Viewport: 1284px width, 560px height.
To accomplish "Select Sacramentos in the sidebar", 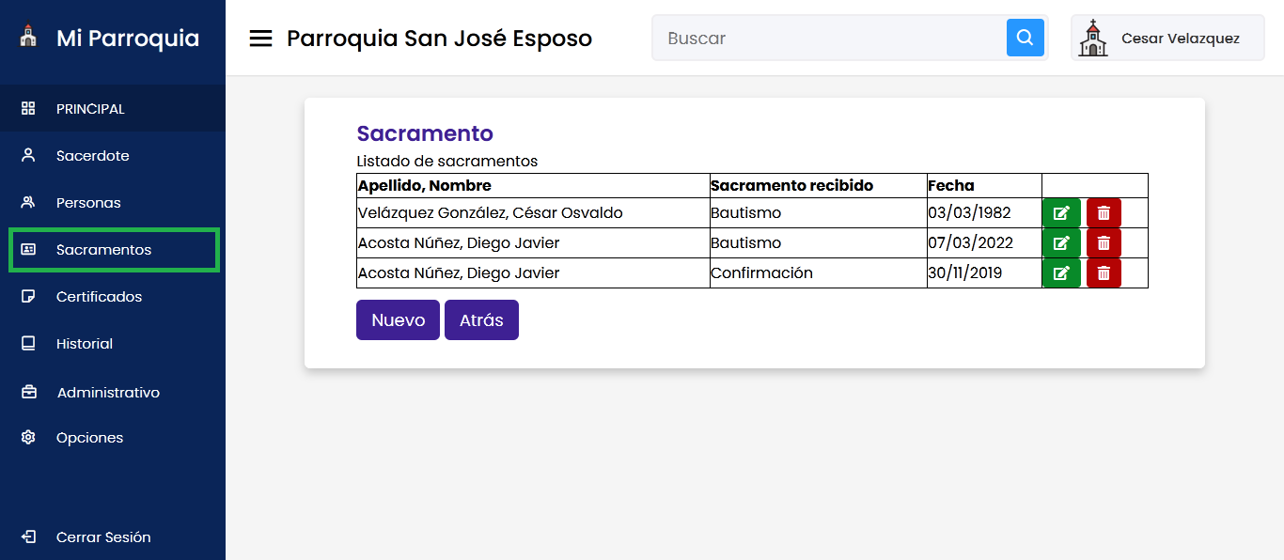I will coord(103,250).
